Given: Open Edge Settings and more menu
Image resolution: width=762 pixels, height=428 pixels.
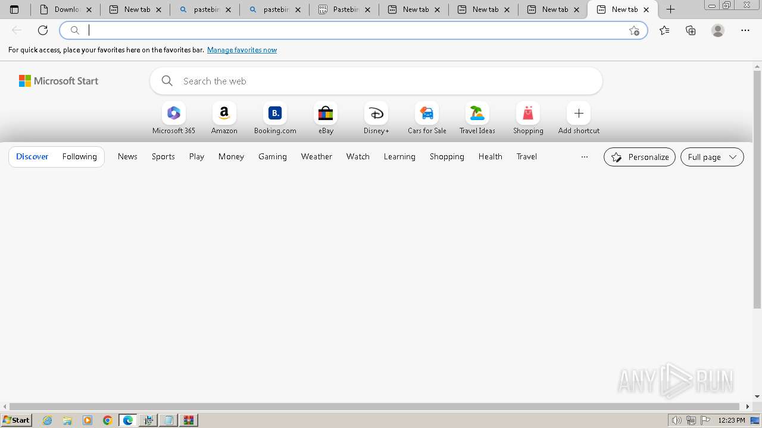Looking at the screenshot, I should (745, 30).
